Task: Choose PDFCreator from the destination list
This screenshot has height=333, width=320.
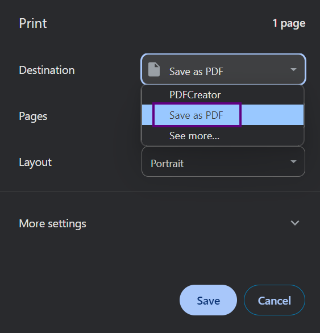Action: (x=223, y=95)
